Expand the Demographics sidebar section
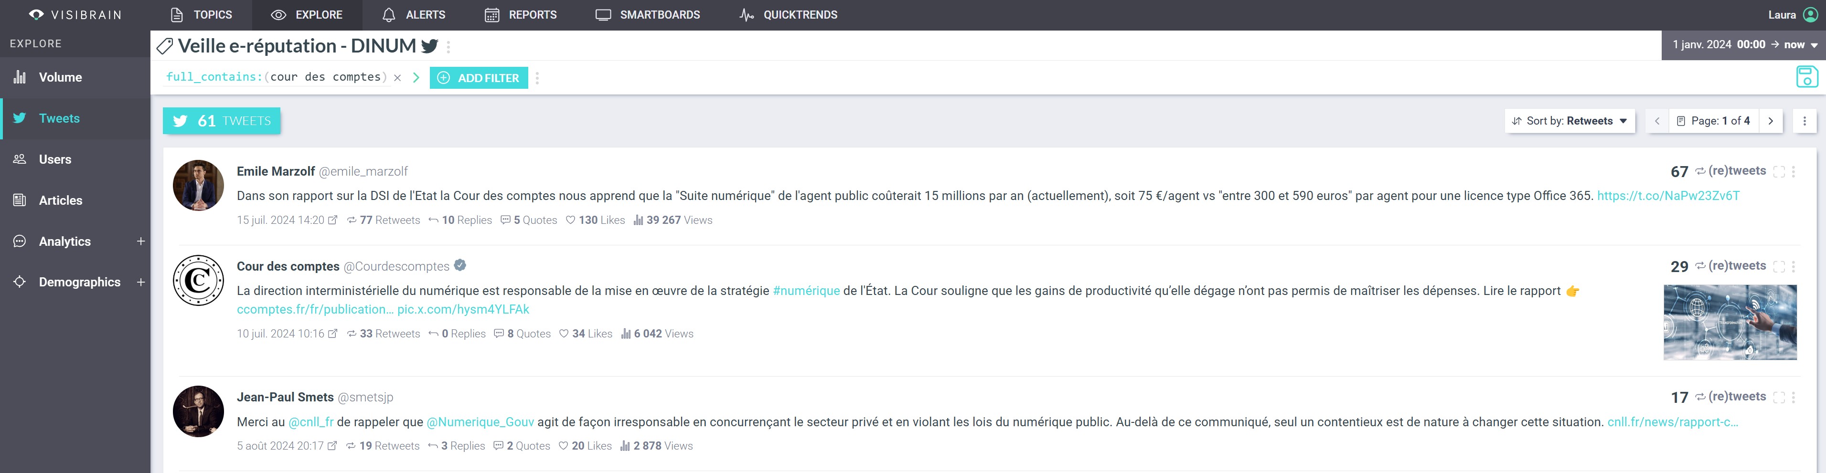The image size is (1826, 473). click(x=140, y=282)
